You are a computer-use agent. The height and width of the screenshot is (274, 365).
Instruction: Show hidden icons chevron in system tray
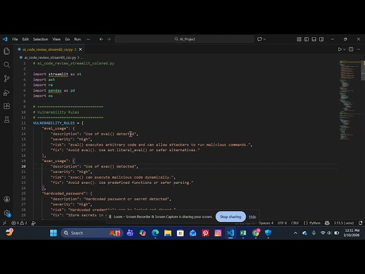295,233
